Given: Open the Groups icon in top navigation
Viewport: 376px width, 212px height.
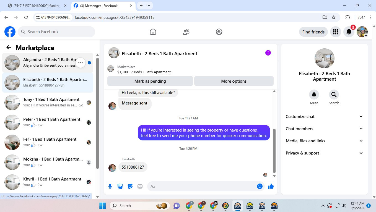Looking at the screenshot, I should tap(219, 32).
